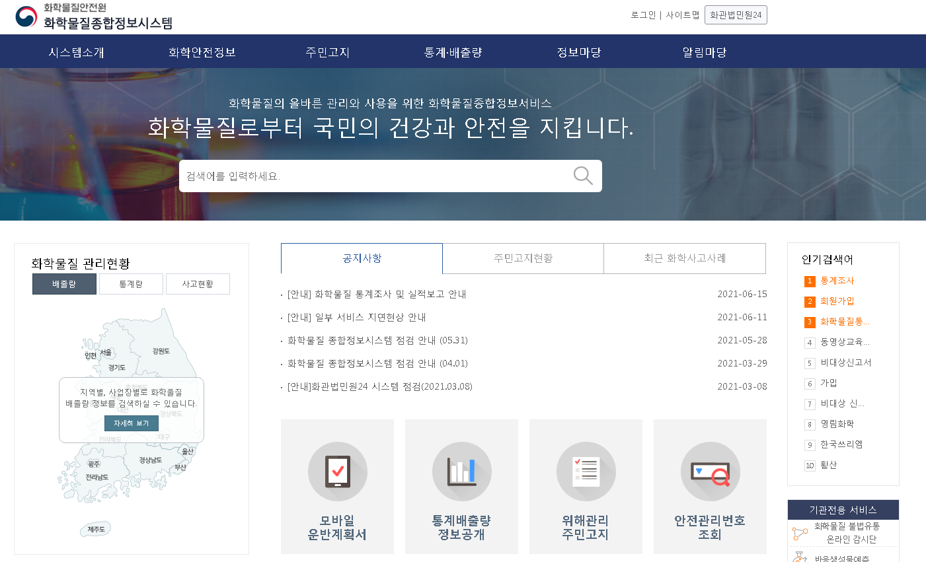The image size is (926, 562).
Task: Click date 2021-06-15 in notice list
Action: (742, 294)
